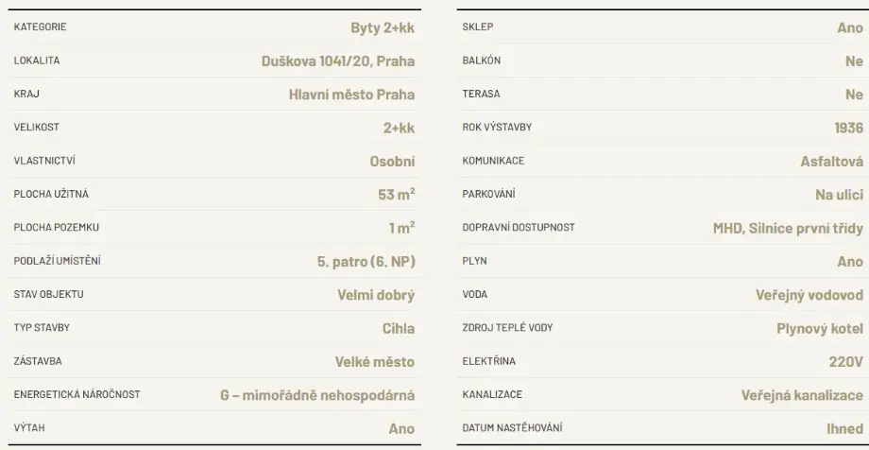Select the Veřejný vodovod water value

[809, 295]
